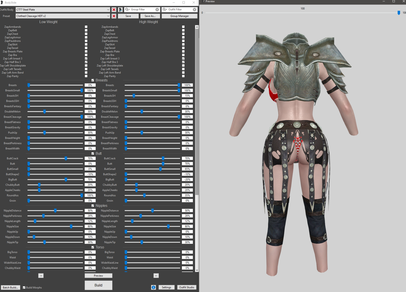Image resolution: width=406 pixels, height=292 pixels.
Task: Click the blue info icon near Settings
Action: (x=154, y=287)
